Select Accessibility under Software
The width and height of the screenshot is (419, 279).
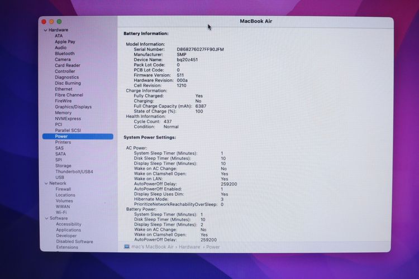[x=69, y=224]
